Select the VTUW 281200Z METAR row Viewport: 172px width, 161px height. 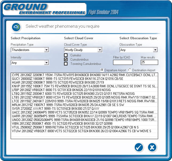click(85, 131)
